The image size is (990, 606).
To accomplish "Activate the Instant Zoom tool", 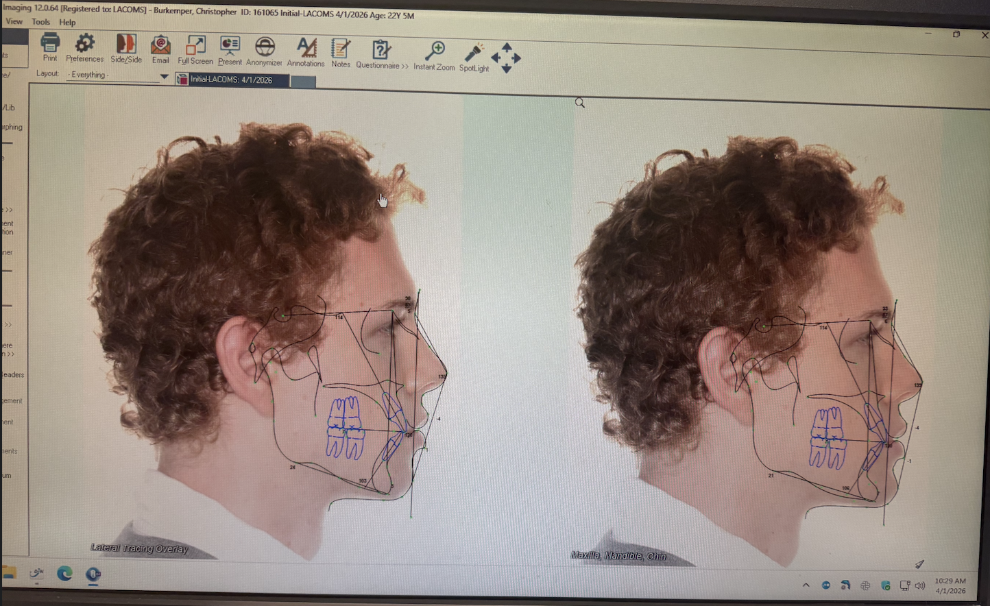I will 434,54.
